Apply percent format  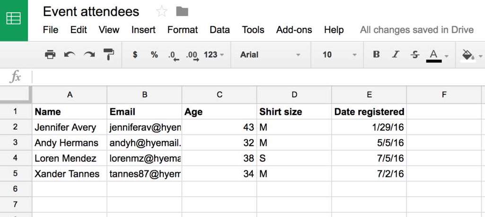coord(154,55)
